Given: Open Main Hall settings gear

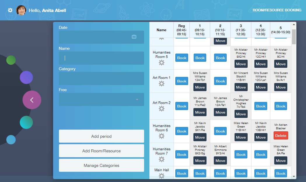Looking at the screenshot, I should click(x=161, y=176).
